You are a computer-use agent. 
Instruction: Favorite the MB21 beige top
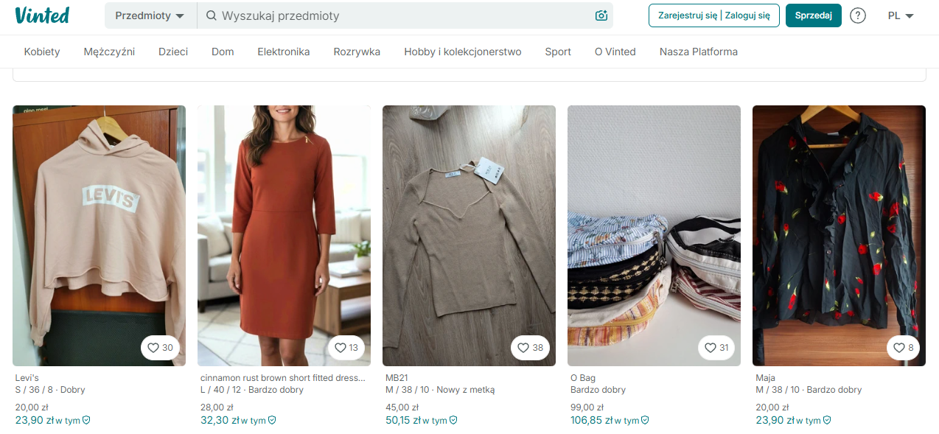pos(531,348)
